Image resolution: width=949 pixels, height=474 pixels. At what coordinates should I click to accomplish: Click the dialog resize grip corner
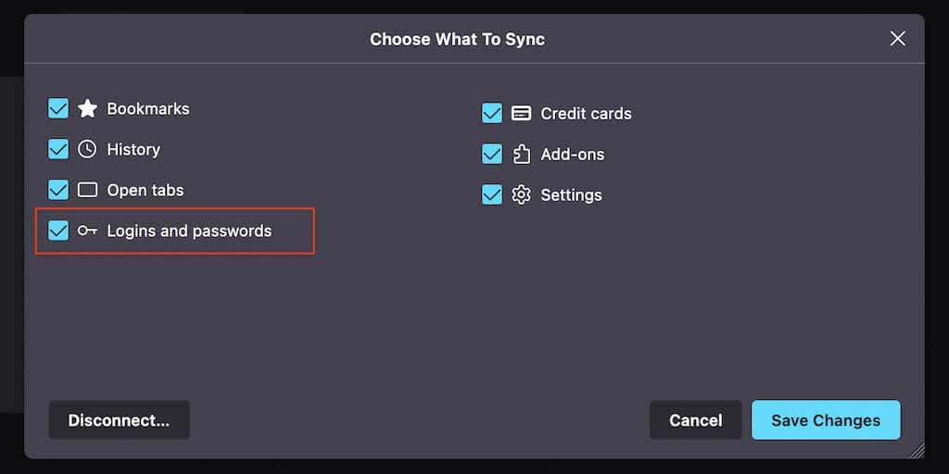917,451
